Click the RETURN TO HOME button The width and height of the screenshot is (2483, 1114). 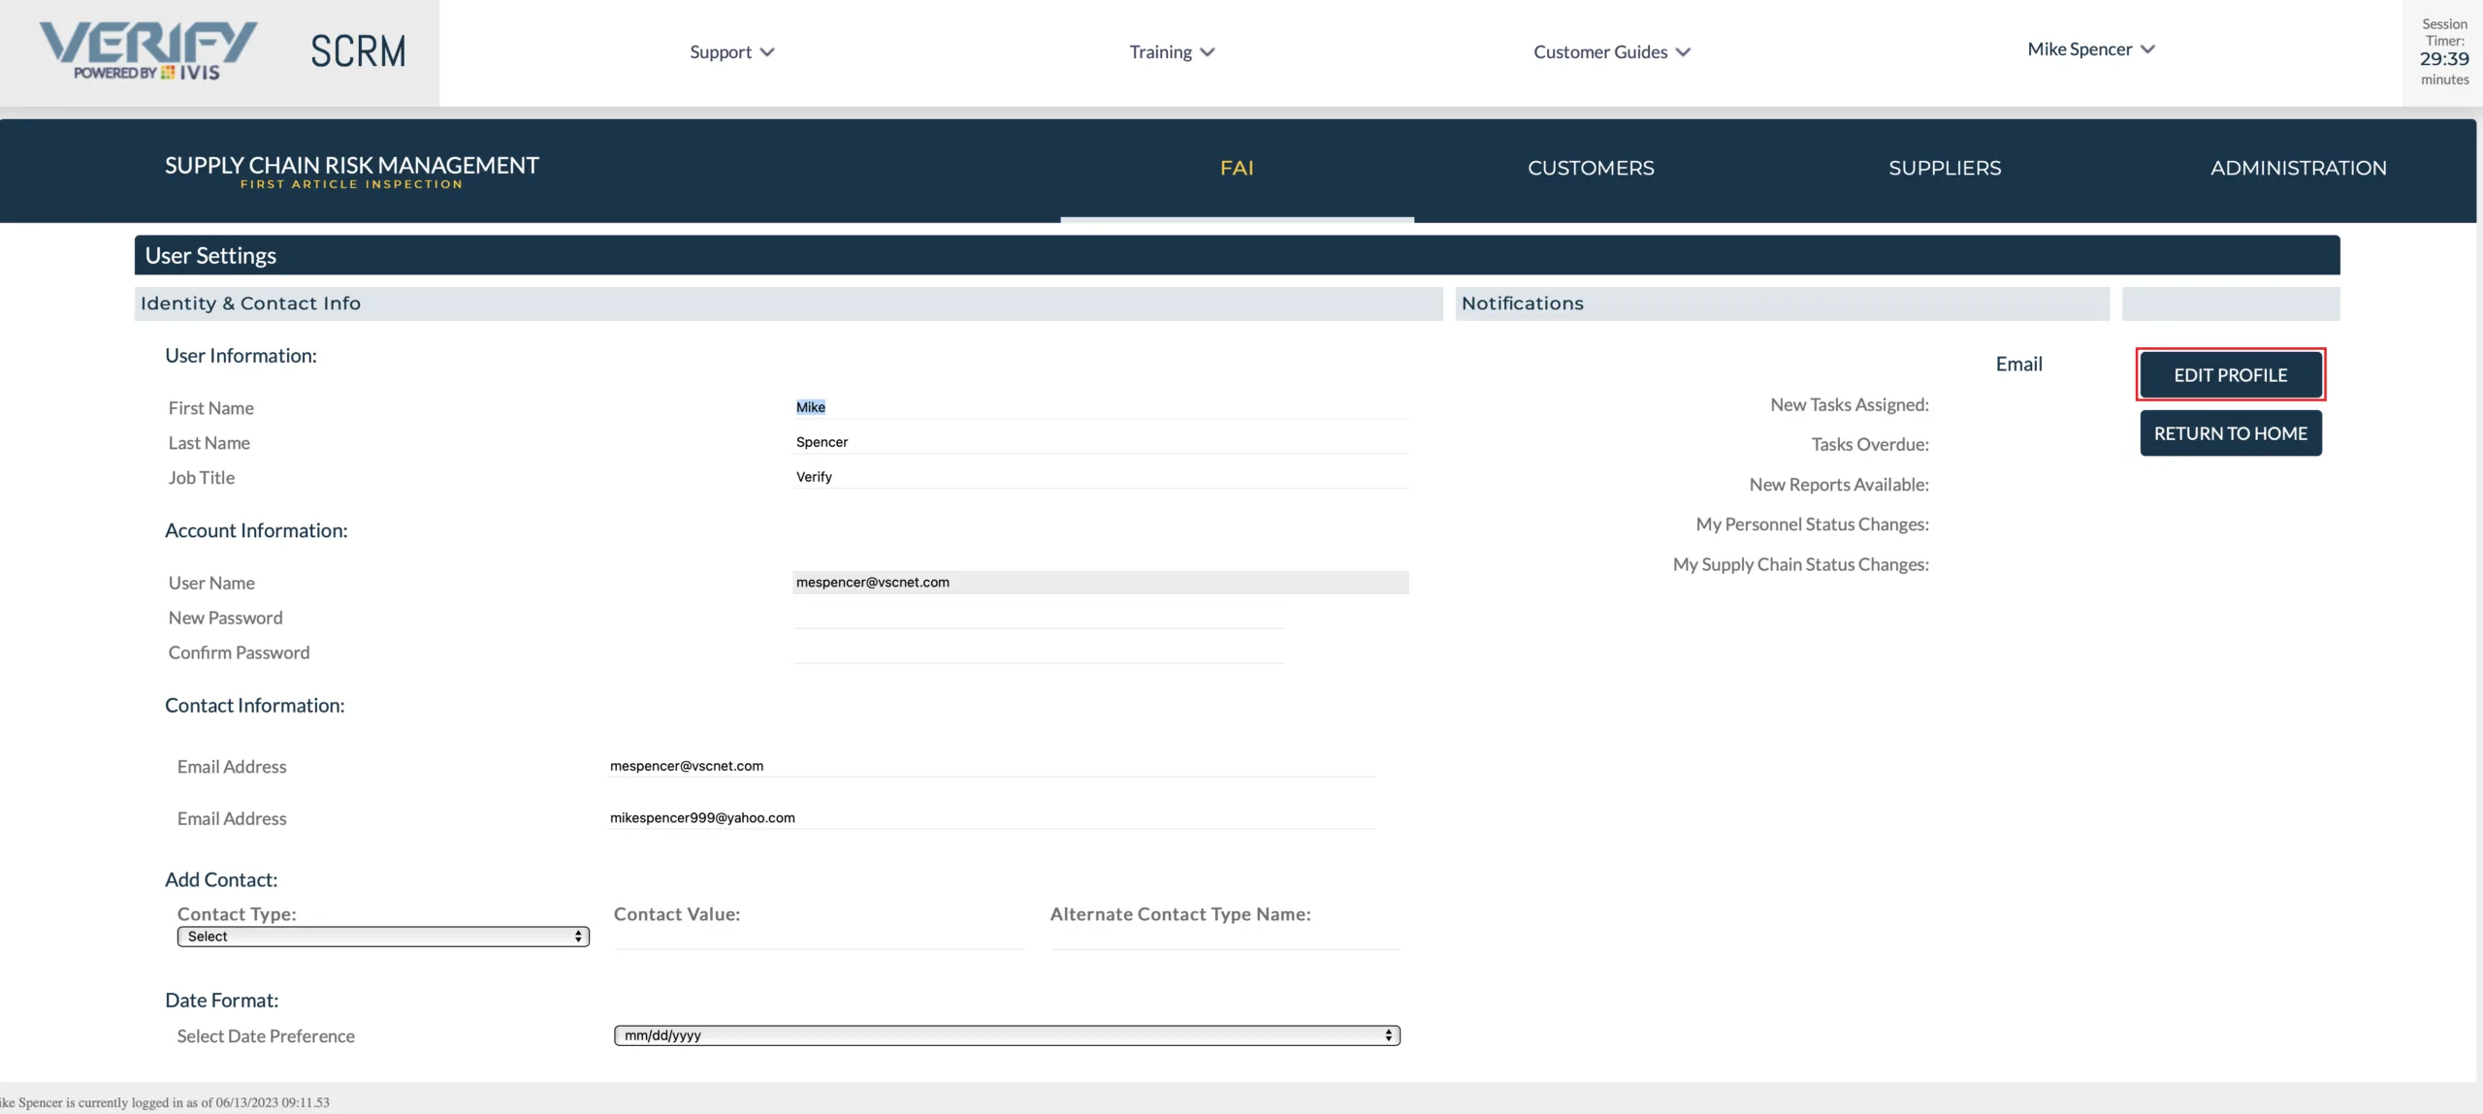pyautogui.click(x=2230, y=433)
